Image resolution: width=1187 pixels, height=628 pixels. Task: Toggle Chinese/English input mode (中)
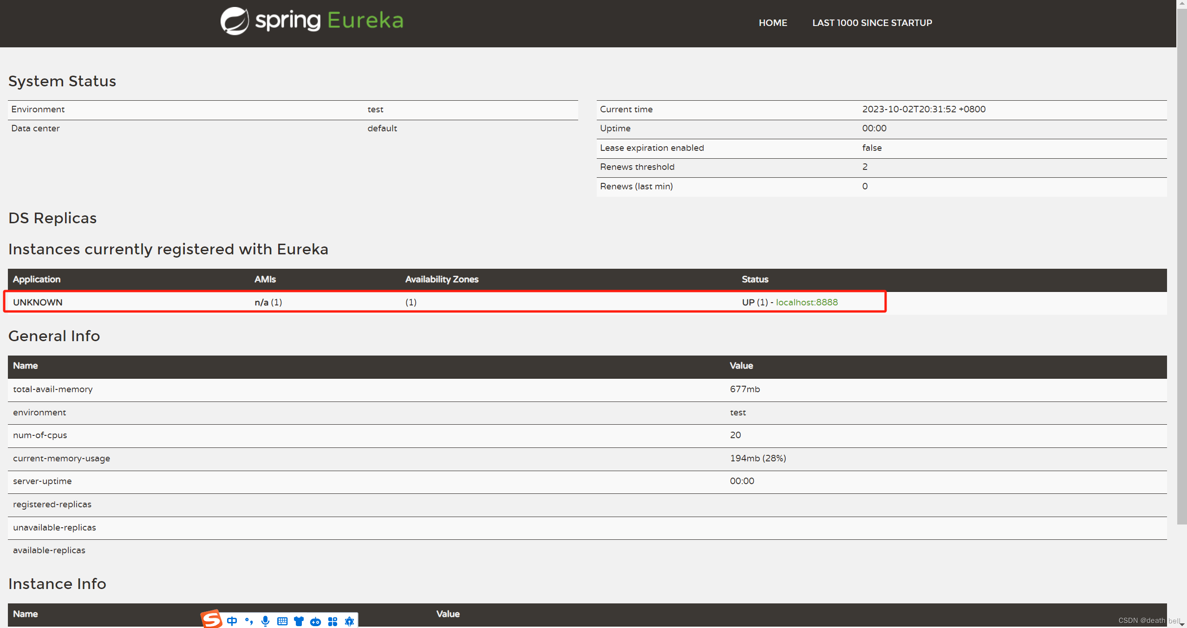[232, 621]
